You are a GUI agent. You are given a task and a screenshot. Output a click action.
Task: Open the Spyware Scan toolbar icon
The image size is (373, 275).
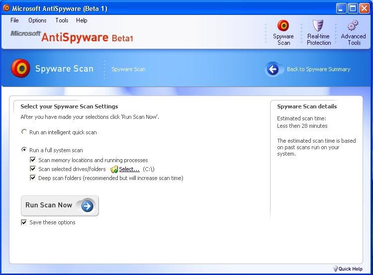pos(283,25)
